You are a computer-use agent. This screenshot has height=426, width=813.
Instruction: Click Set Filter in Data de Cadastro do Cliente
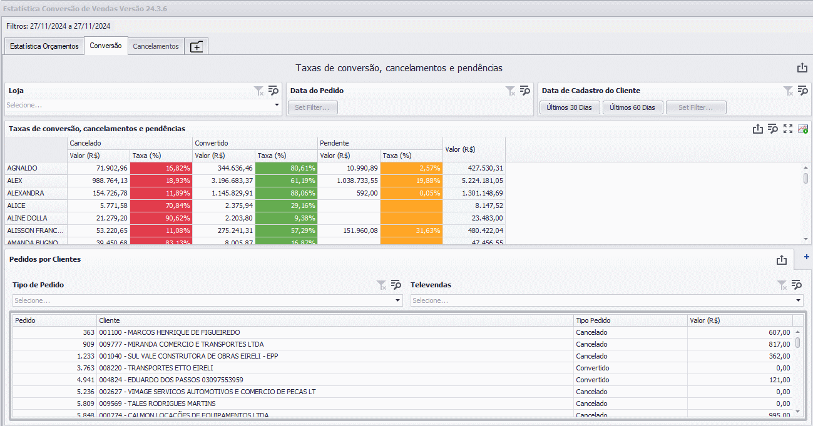tap(696, 107)
